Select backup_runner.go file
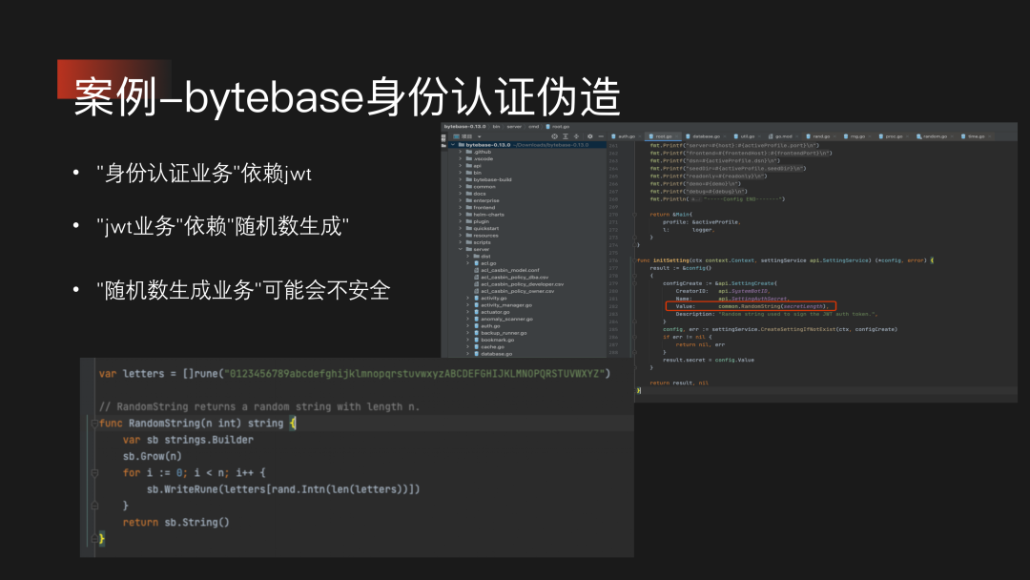This screenshot has height=580, width=1030. [504, 333]
